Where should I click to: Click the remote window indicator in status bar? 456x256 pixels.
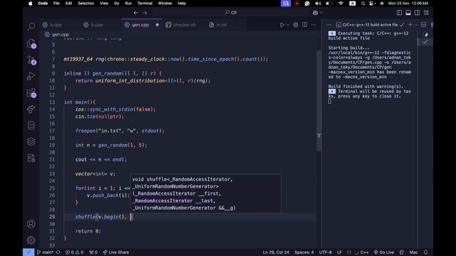[x=28, y=252]
